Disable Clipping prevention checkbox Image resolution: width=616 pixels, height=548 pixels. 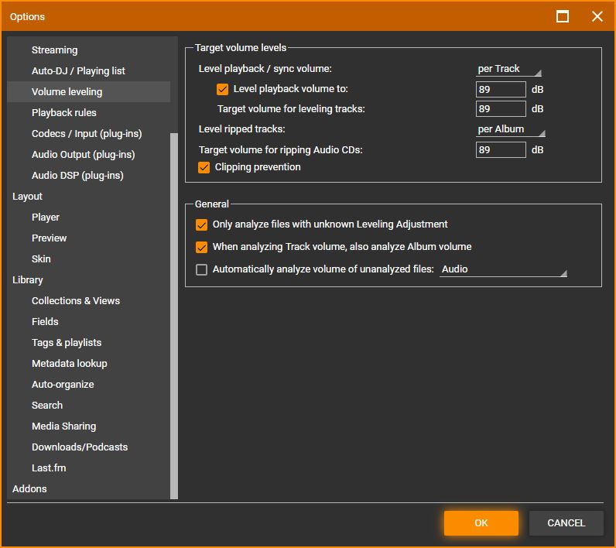click(x=204, y=167)
